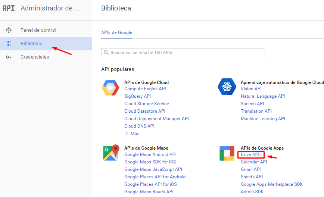Click the Machine Learning brain icon
The width and height of the screenshot is (324, 197).
227,87
